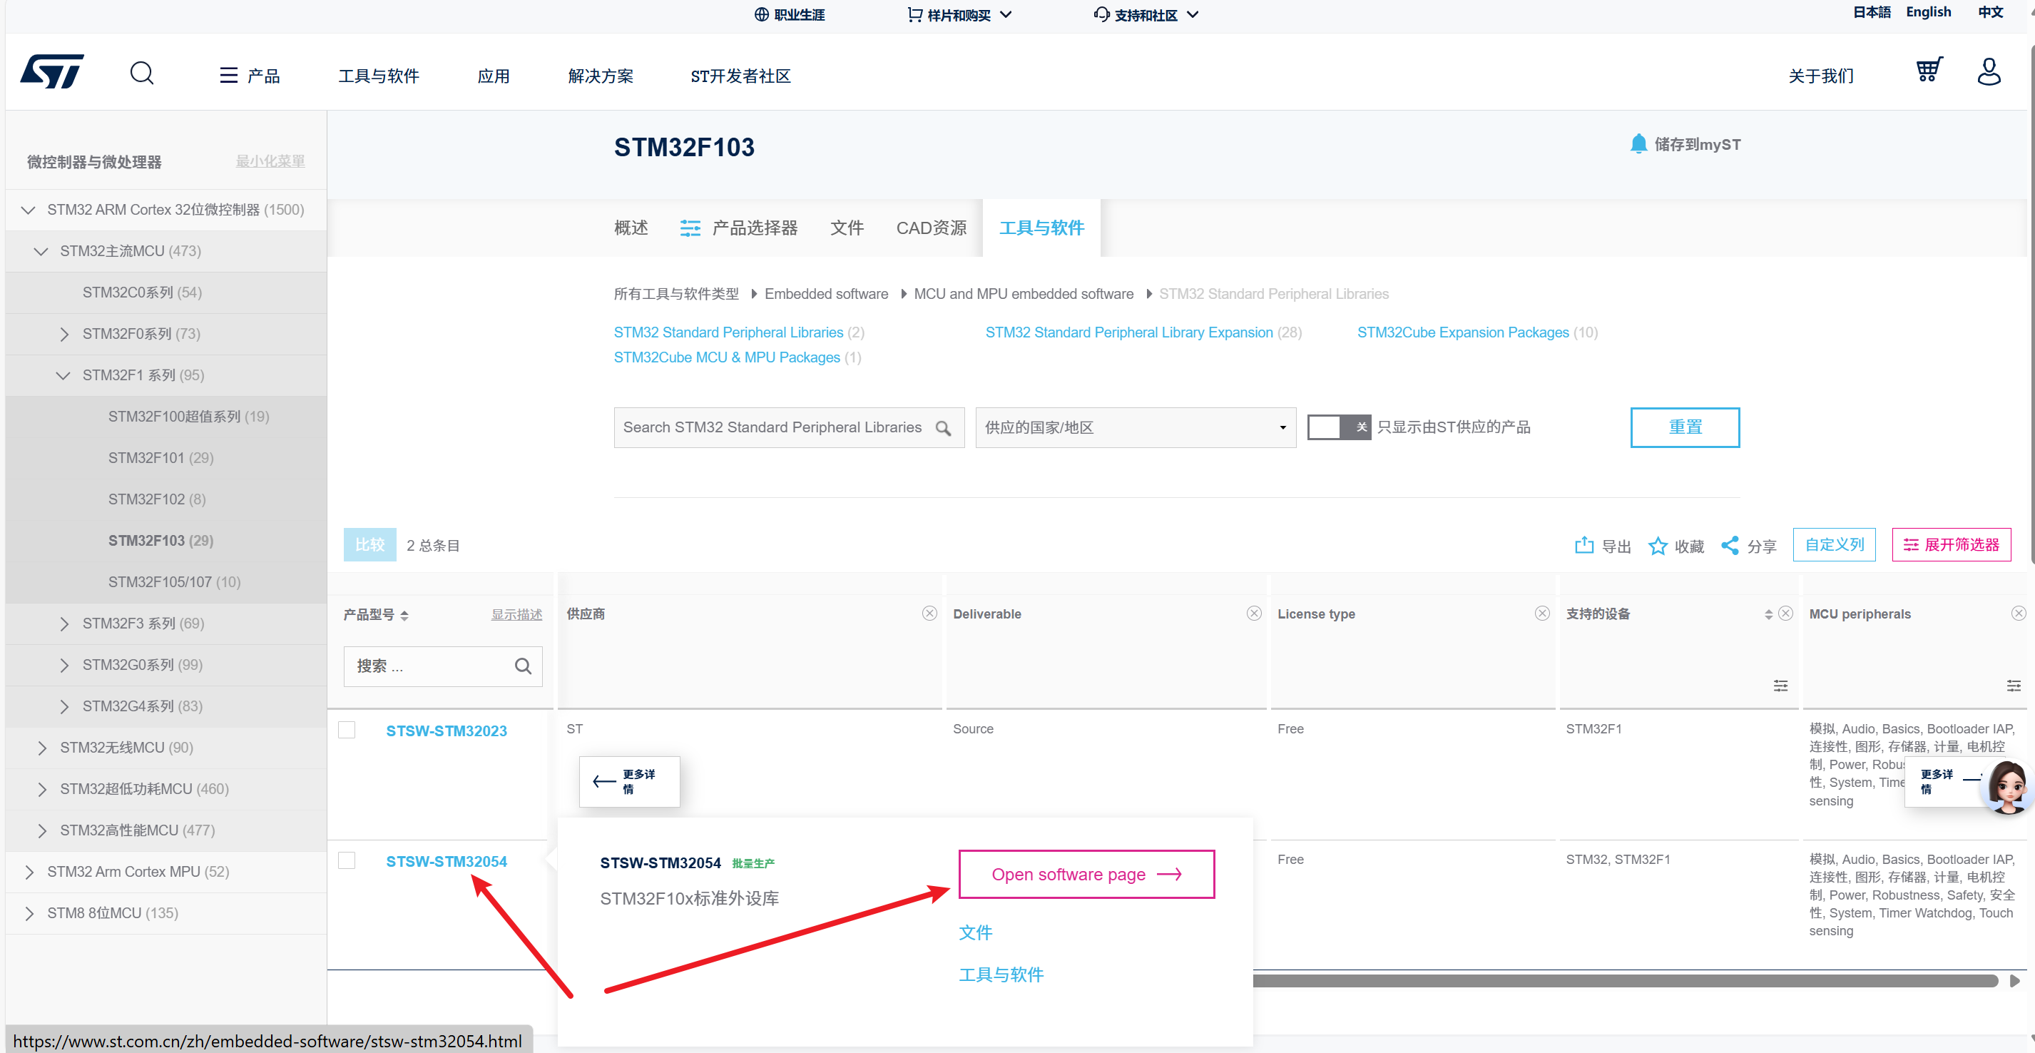Remove the 支持的设备 column with X icon
Screen dimensions: 2035x1053
[x=1785, y=614]
